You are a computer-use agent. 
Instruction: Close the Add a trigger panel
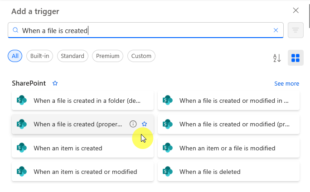(295, 10)
